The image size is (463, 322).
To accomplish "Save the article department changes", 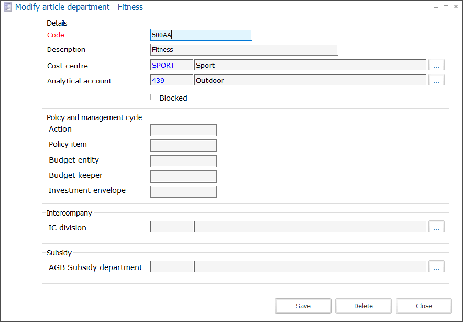I will [x=303, y=306].
